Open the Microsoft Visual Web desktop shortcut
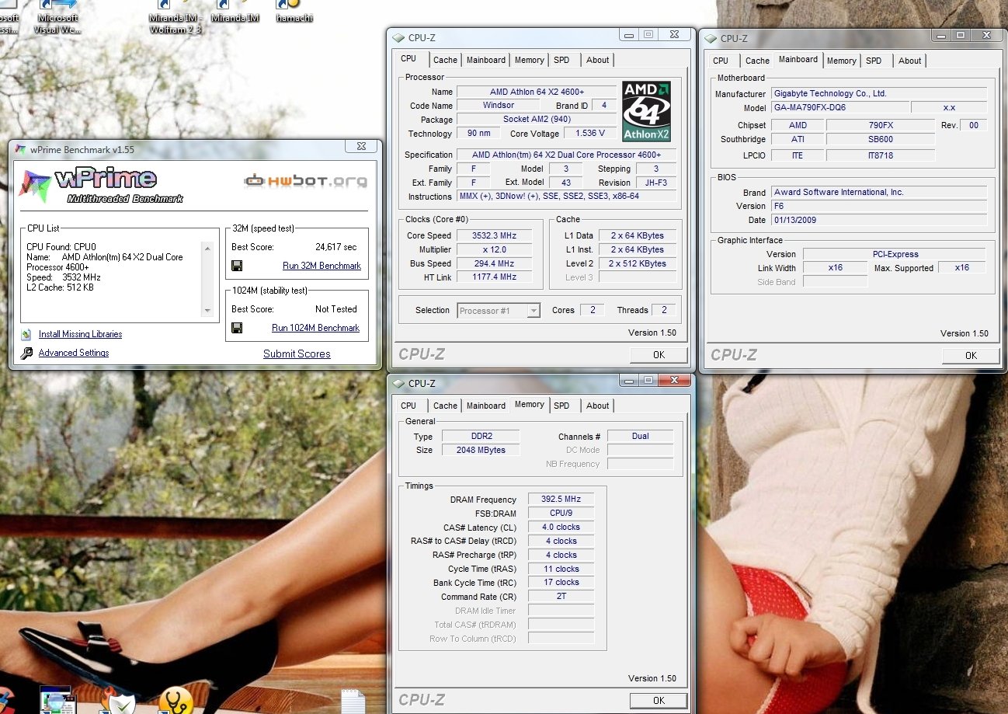The width and height of the screenshot is (1008, 714). 57,17
